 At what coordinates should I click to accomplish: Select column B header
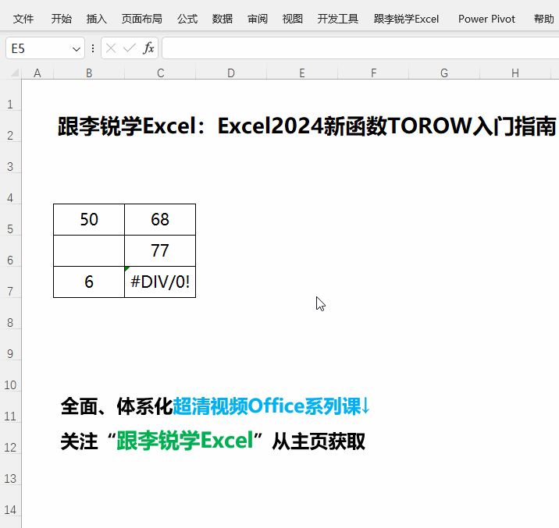(89, 73)
